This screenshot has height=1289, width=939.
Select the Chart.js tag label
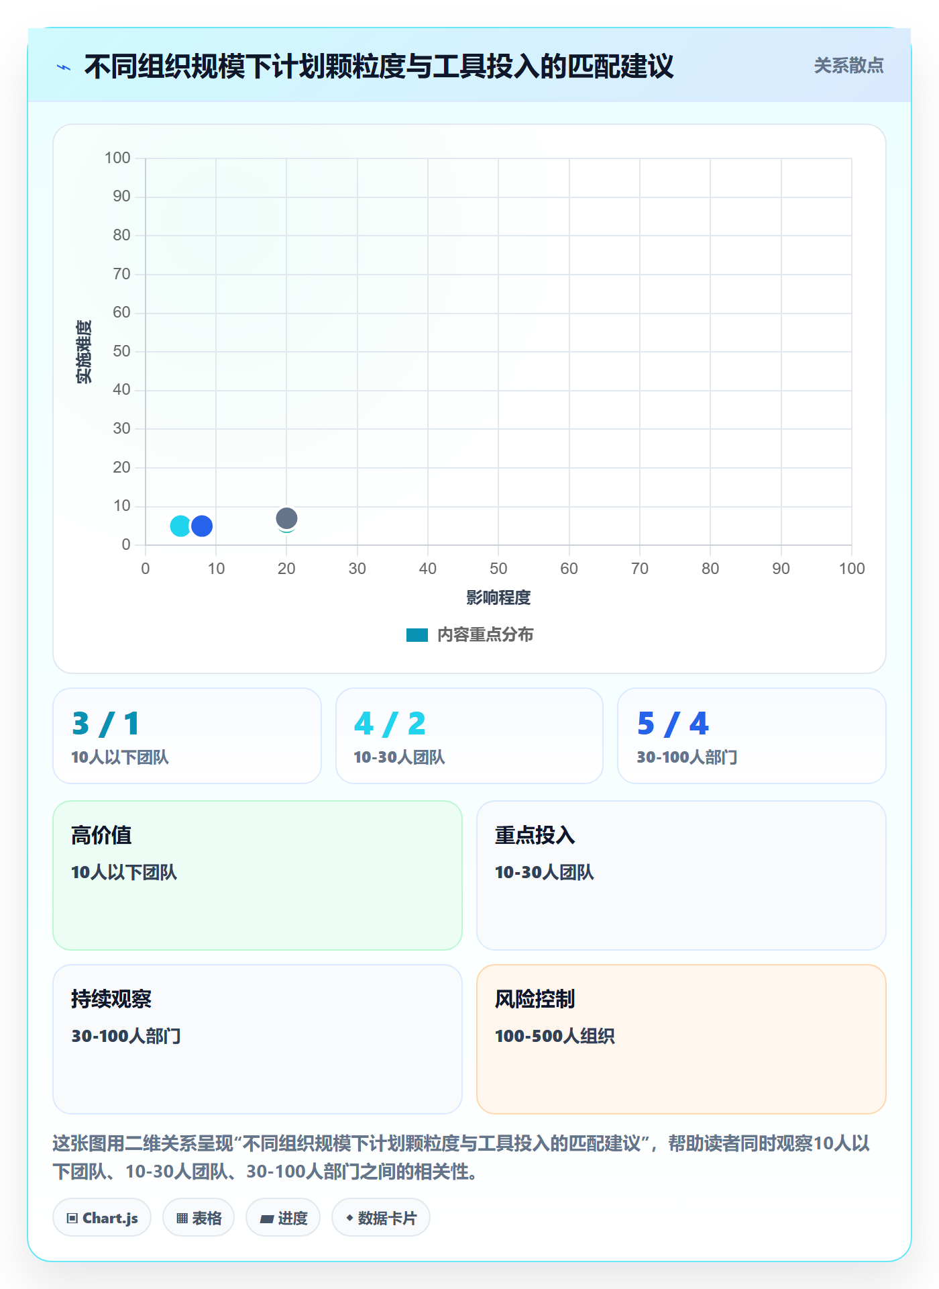[x=110, y=1219]
